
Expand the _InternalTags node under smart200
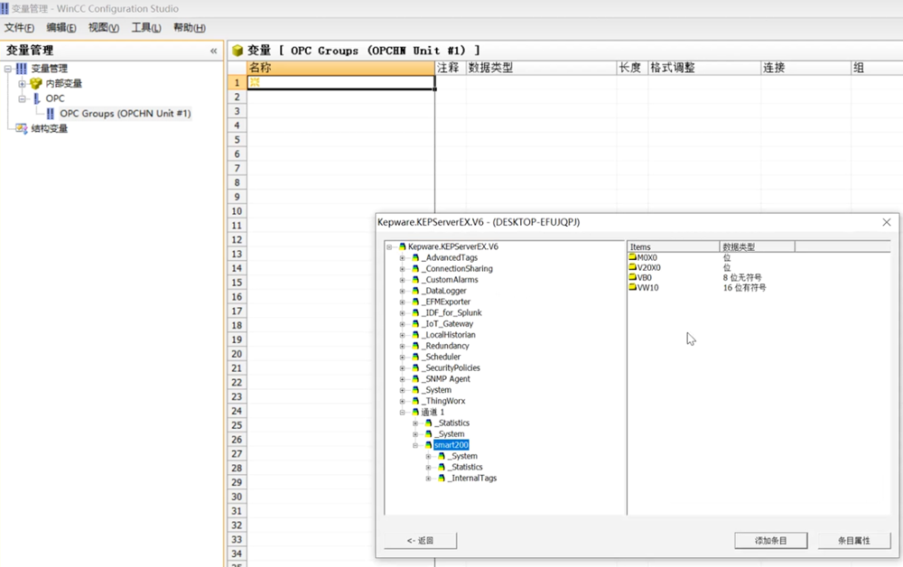coord(429,479)
